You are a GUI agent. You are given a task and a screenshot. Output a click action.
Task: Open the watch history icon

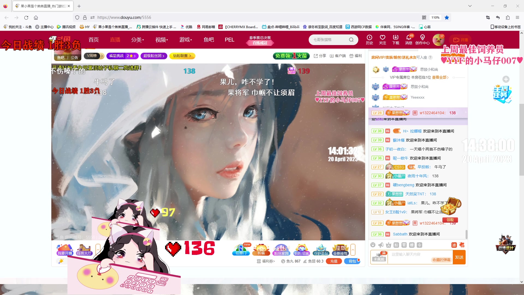coord(369,38)
